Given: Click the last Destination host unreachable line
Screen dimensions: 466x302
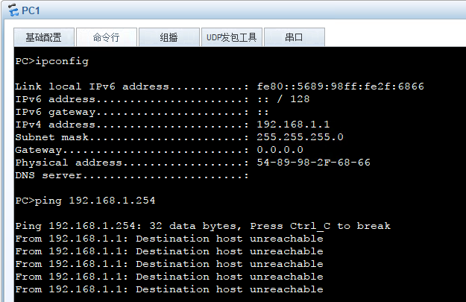Looking at the screenshot, I should point(169,289).
